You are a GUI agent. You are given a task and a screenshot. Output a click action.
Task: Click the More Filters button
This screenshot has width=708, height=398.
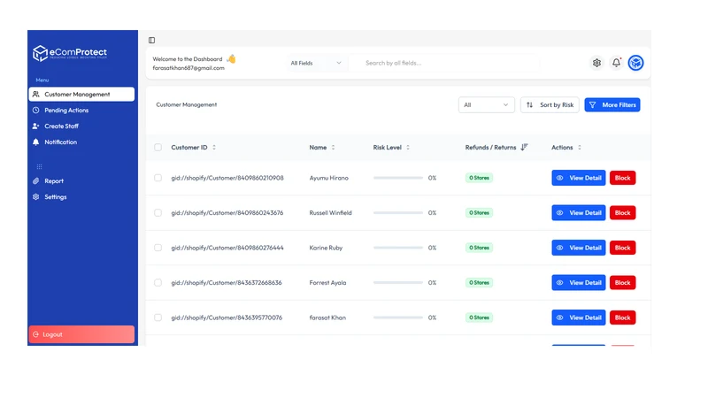(x=612, y=104)
